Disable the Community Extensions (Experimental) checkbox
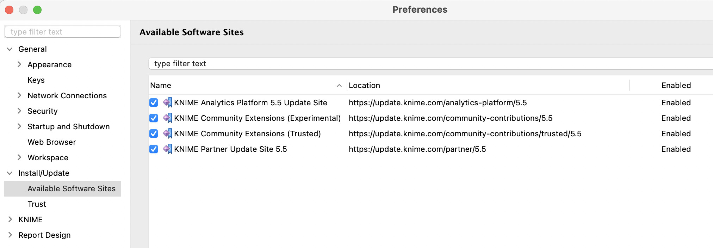Screen dimensions: 713x248 [x=154, y=118]
